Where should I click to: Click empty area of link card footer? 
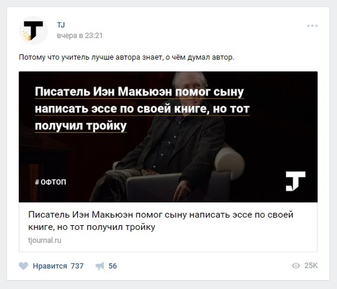point(193,241)
